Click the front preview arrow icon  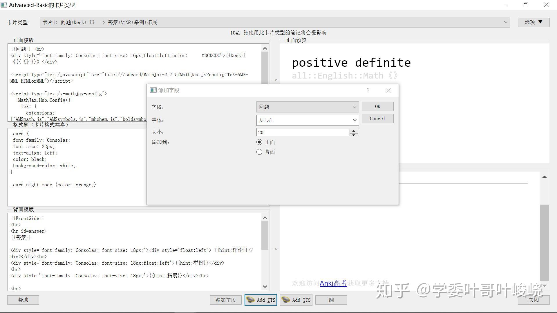click(x=275, y=80)
